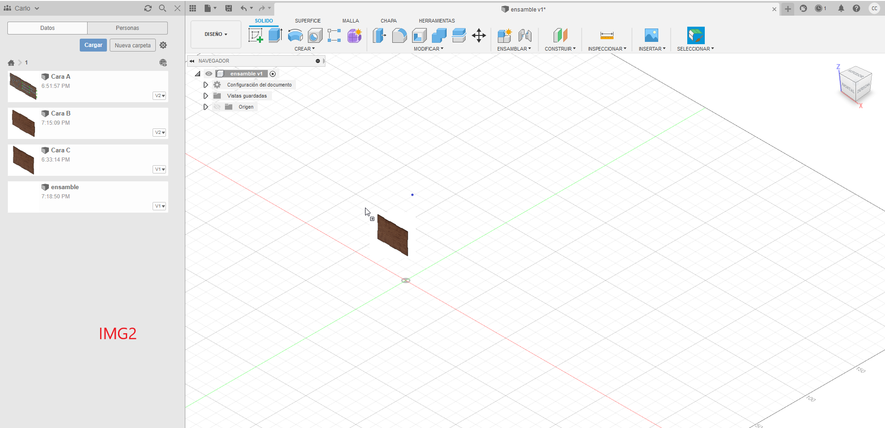Image resolution: width=885 pixels, height=428 pixels.
Task: Open the extensions icon
Action: pos(803,8)
